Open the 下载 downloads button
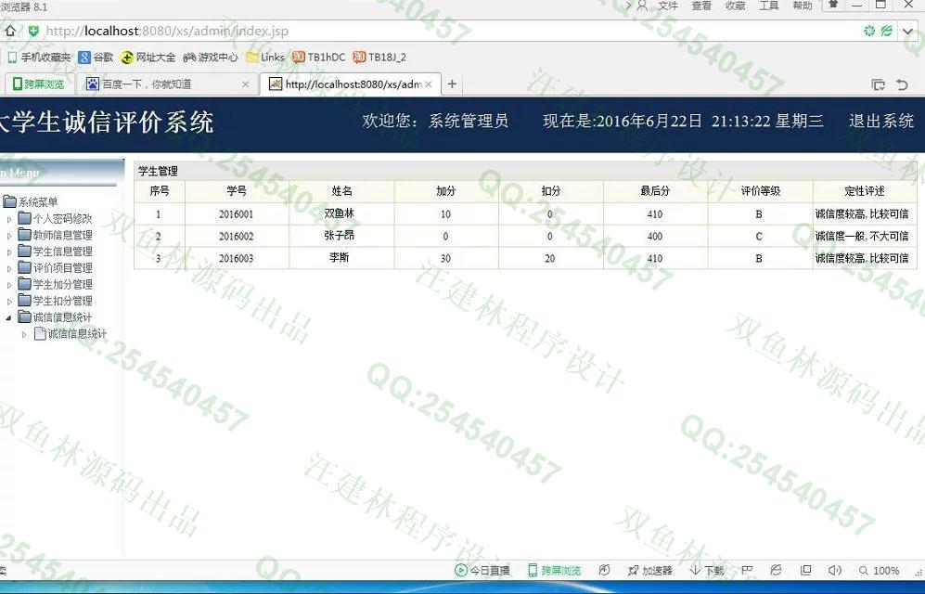Screen dimensions: 925x594 (x=707, y=571)
